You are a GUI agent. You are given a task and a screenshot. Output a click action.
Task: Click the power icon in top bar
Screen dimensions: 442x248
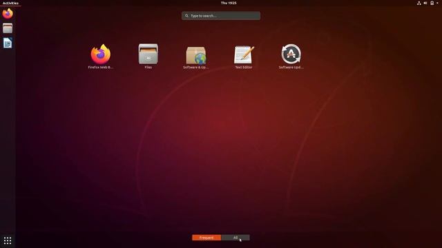(x=432, y=3)
